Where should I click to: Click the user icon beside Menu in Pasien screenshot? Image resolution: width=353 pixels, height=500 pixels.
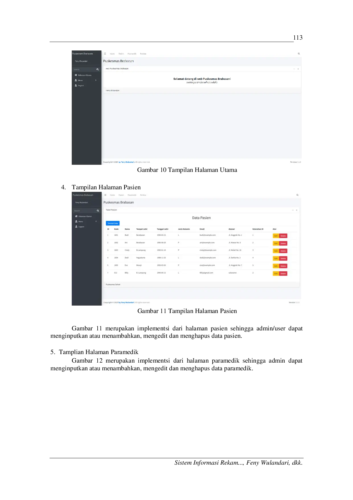[76, 221]
